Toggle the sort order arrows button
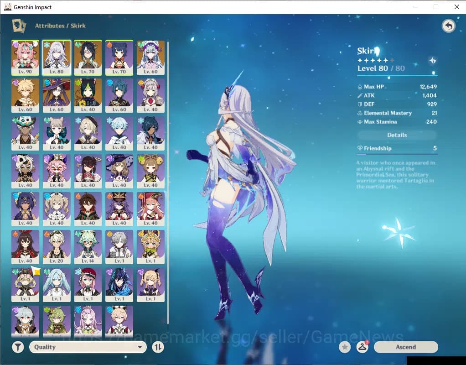 pos(158,347)
